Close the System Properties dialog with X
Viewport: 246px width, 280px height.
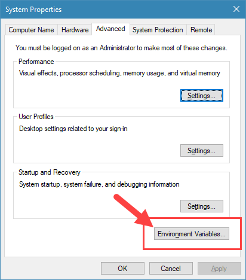click(236, 9)
